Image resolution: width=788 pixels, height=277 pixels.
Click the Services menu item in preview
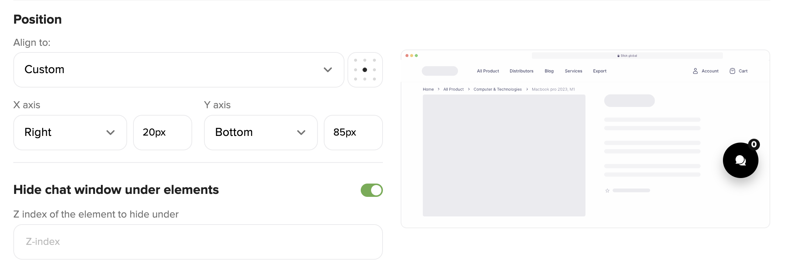573,71
